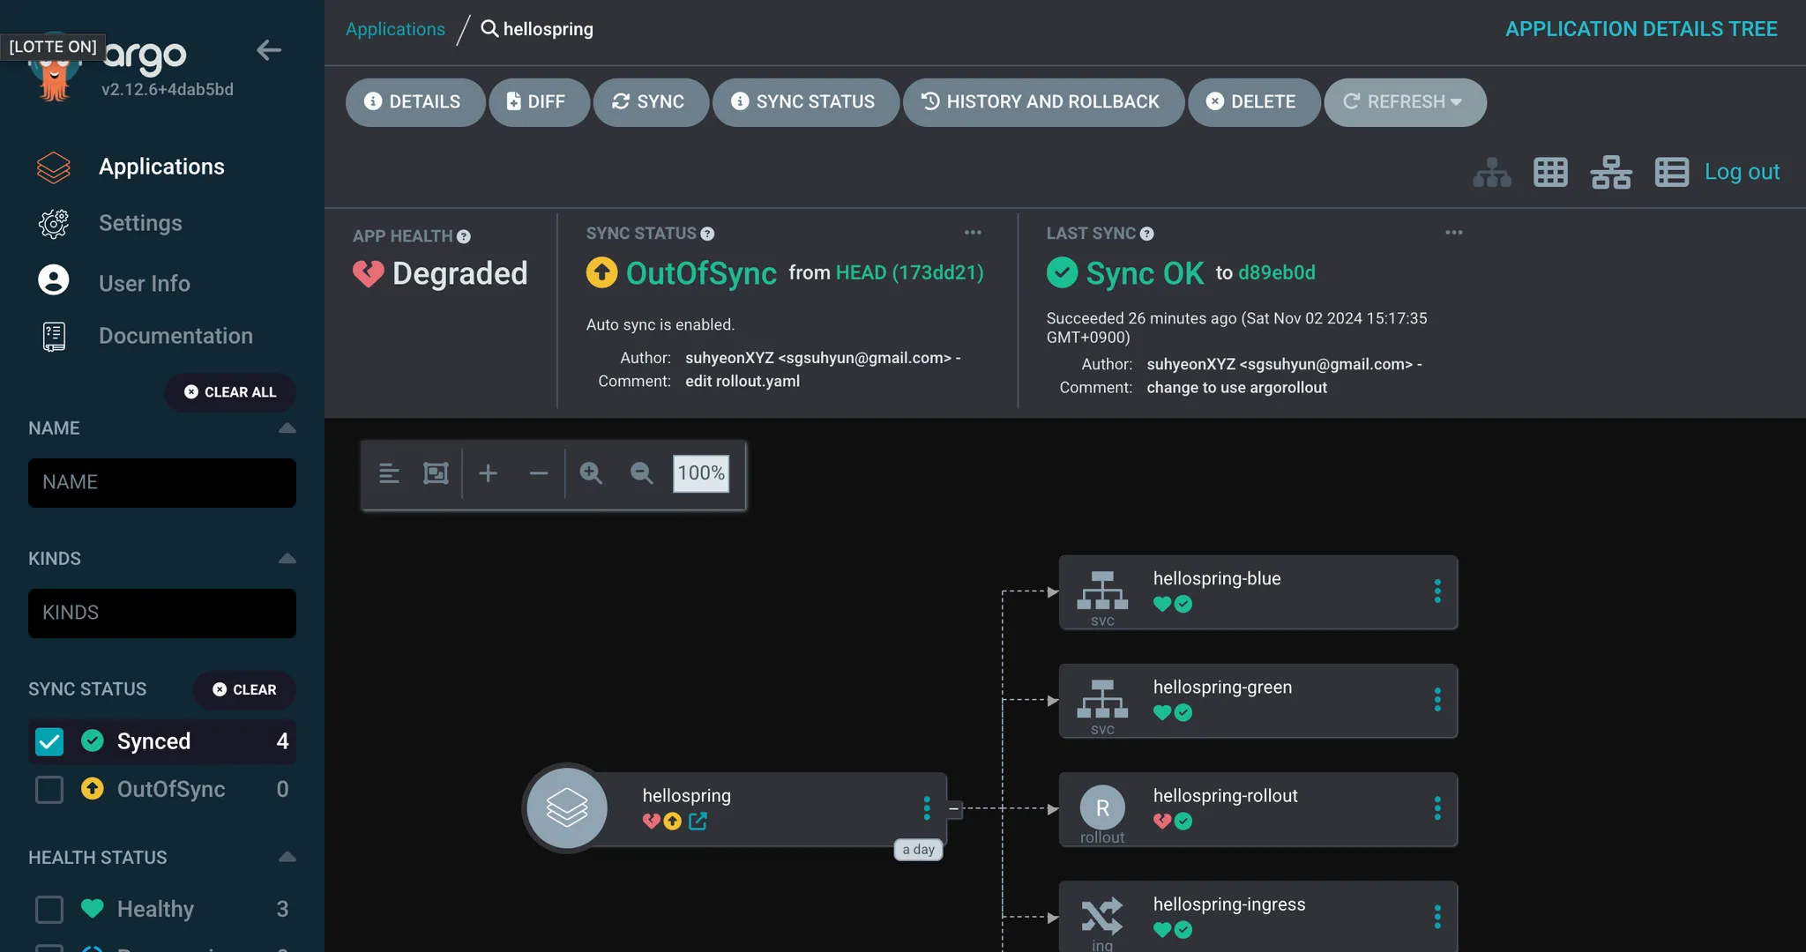Screen dimensions: 1806x952
Task: Open the REFRESH dropdown
Action: click(x=1456, y=102)
